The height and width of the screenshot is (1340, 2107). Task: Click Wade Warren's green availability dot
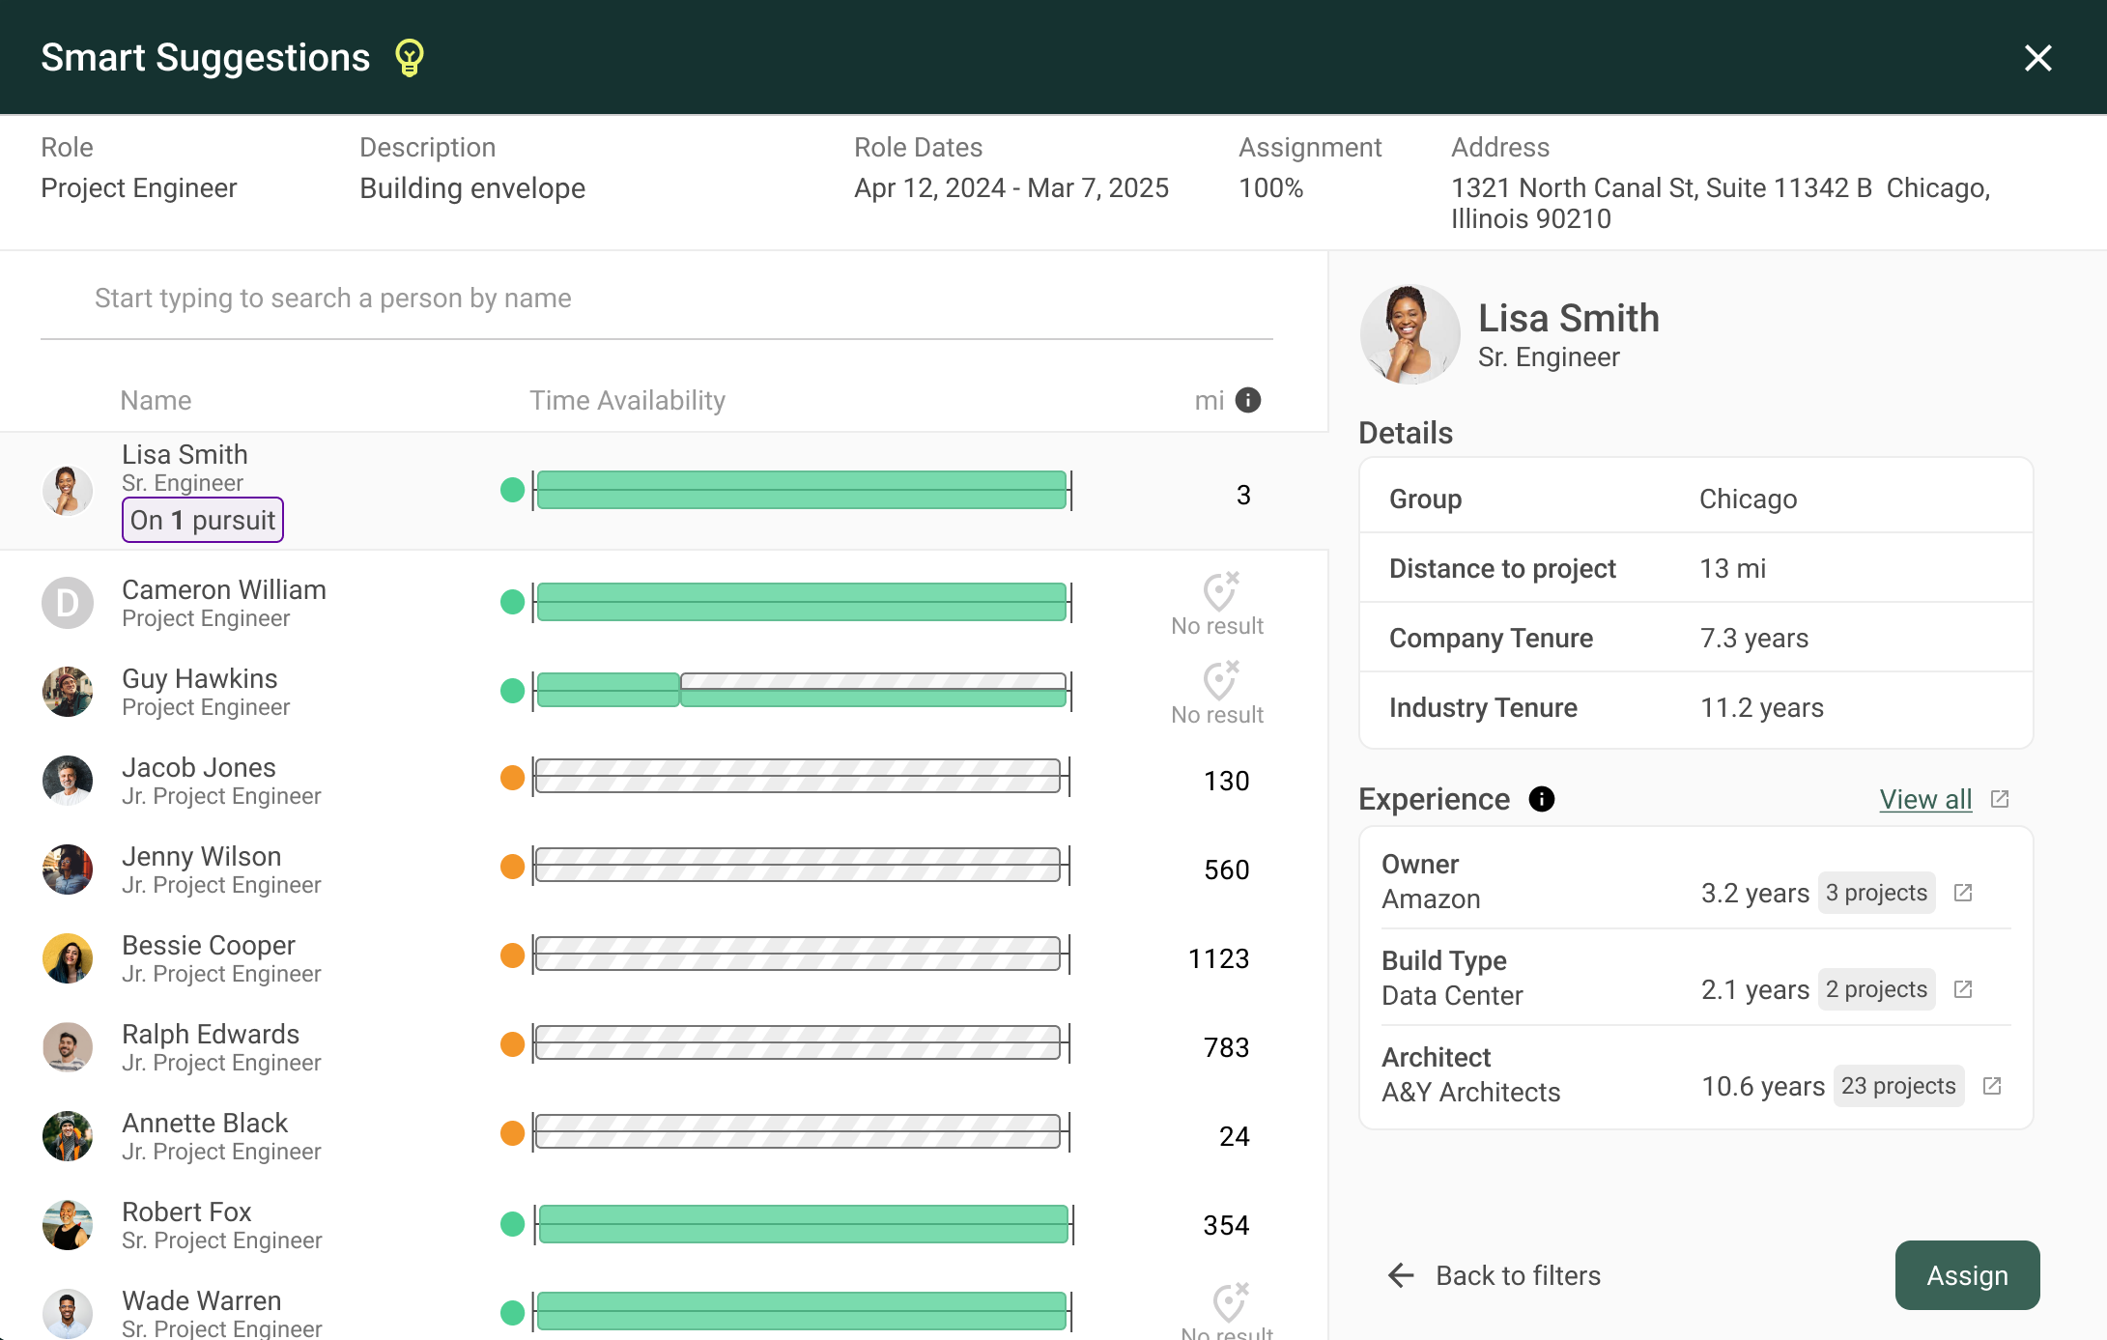pos(512,1312)
